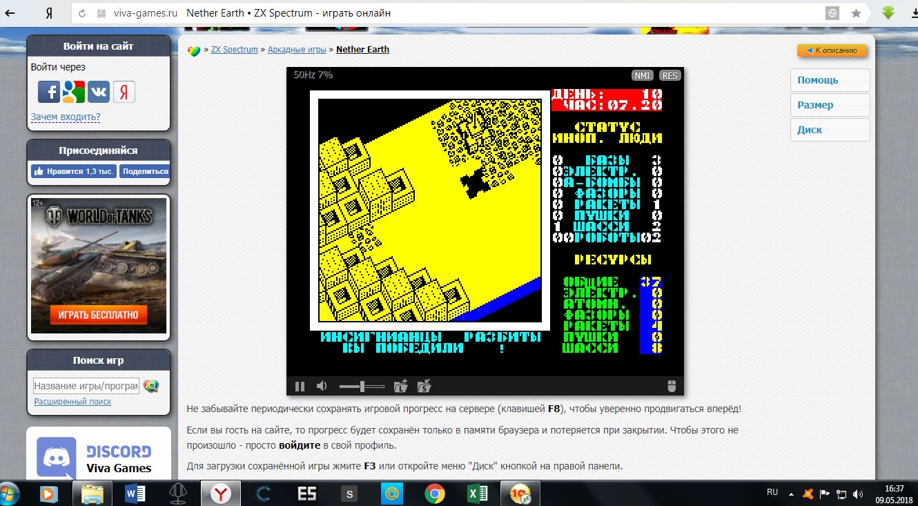
Task: Open the ES application from taskbar
Action: [x=307, y=494]
